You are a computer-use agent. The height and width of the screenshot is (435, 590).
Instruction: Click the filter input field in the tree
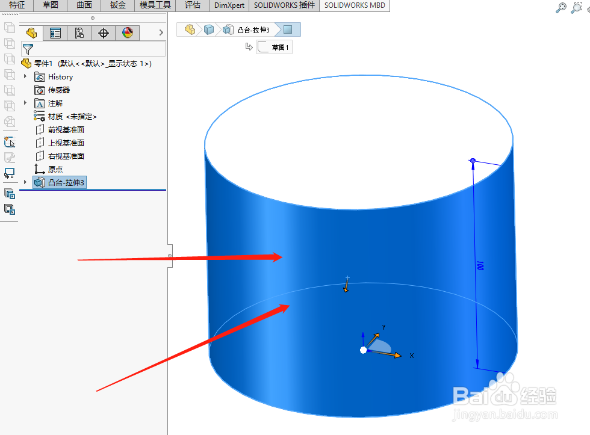[x=93, y=49]
